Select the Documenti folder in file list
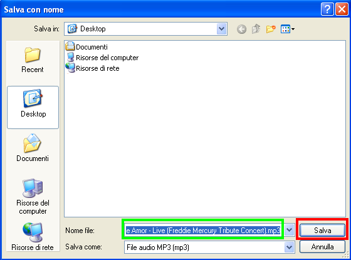Viewport: 351px width, 260px height. [x=86, y=47]
